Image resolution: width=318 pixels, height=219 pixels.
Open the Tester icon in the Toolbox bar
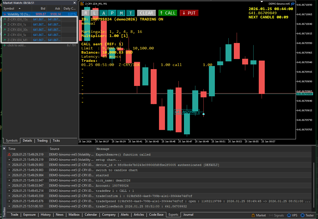(302, 215)
